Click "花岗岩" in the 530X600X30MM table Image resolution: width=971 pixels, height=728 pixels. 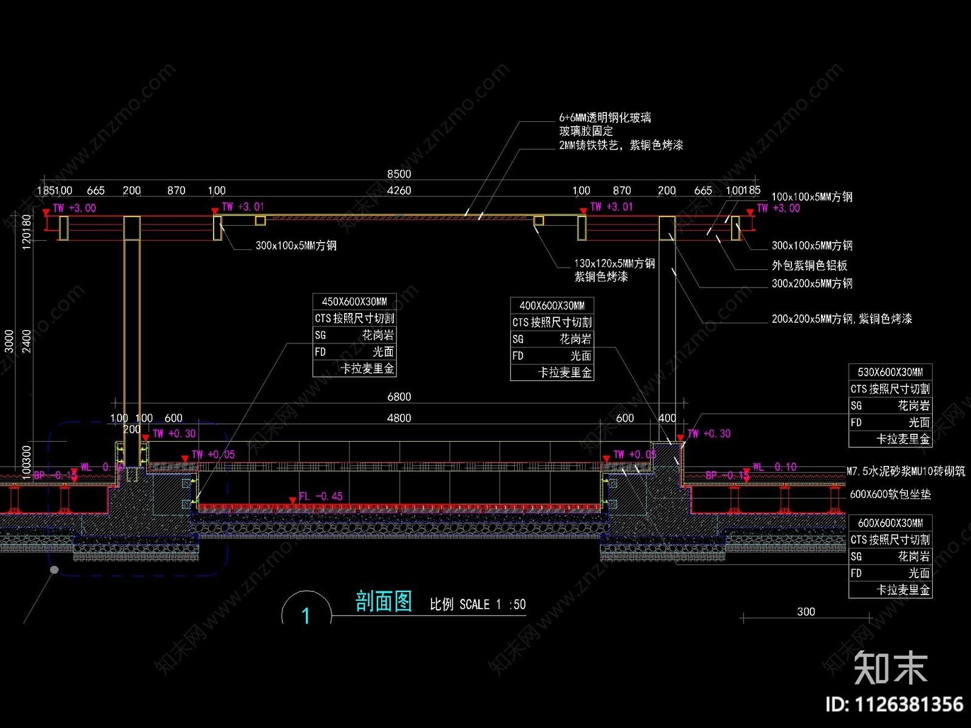914,405
